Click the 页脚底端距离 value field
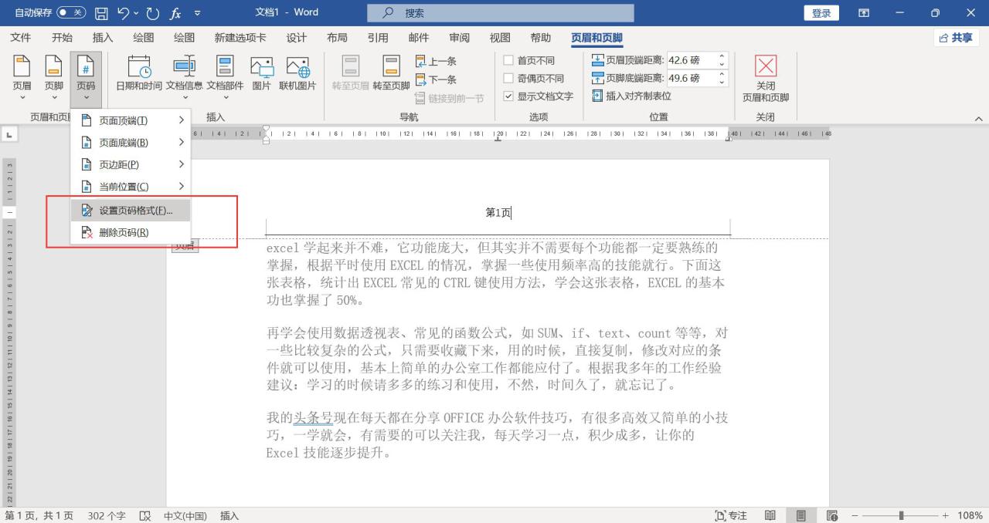 point(692,78)
